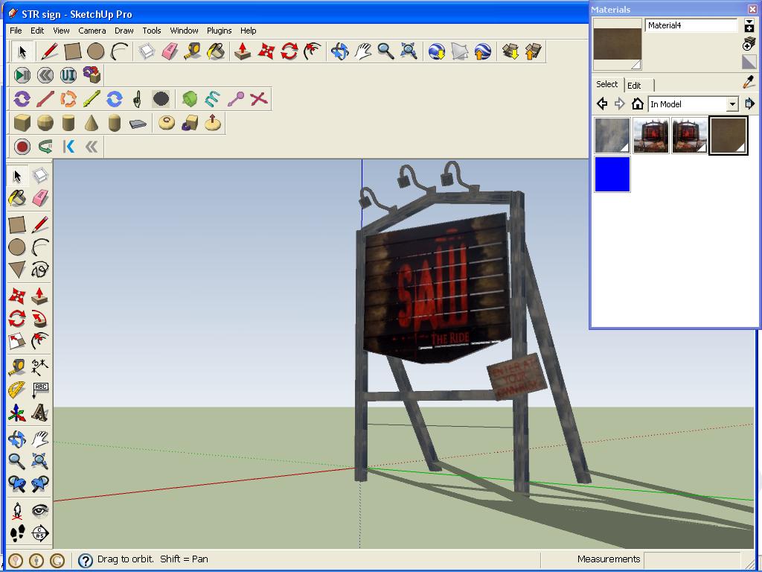Select the pink Eraser tool in top toolbar

[170, 51]
